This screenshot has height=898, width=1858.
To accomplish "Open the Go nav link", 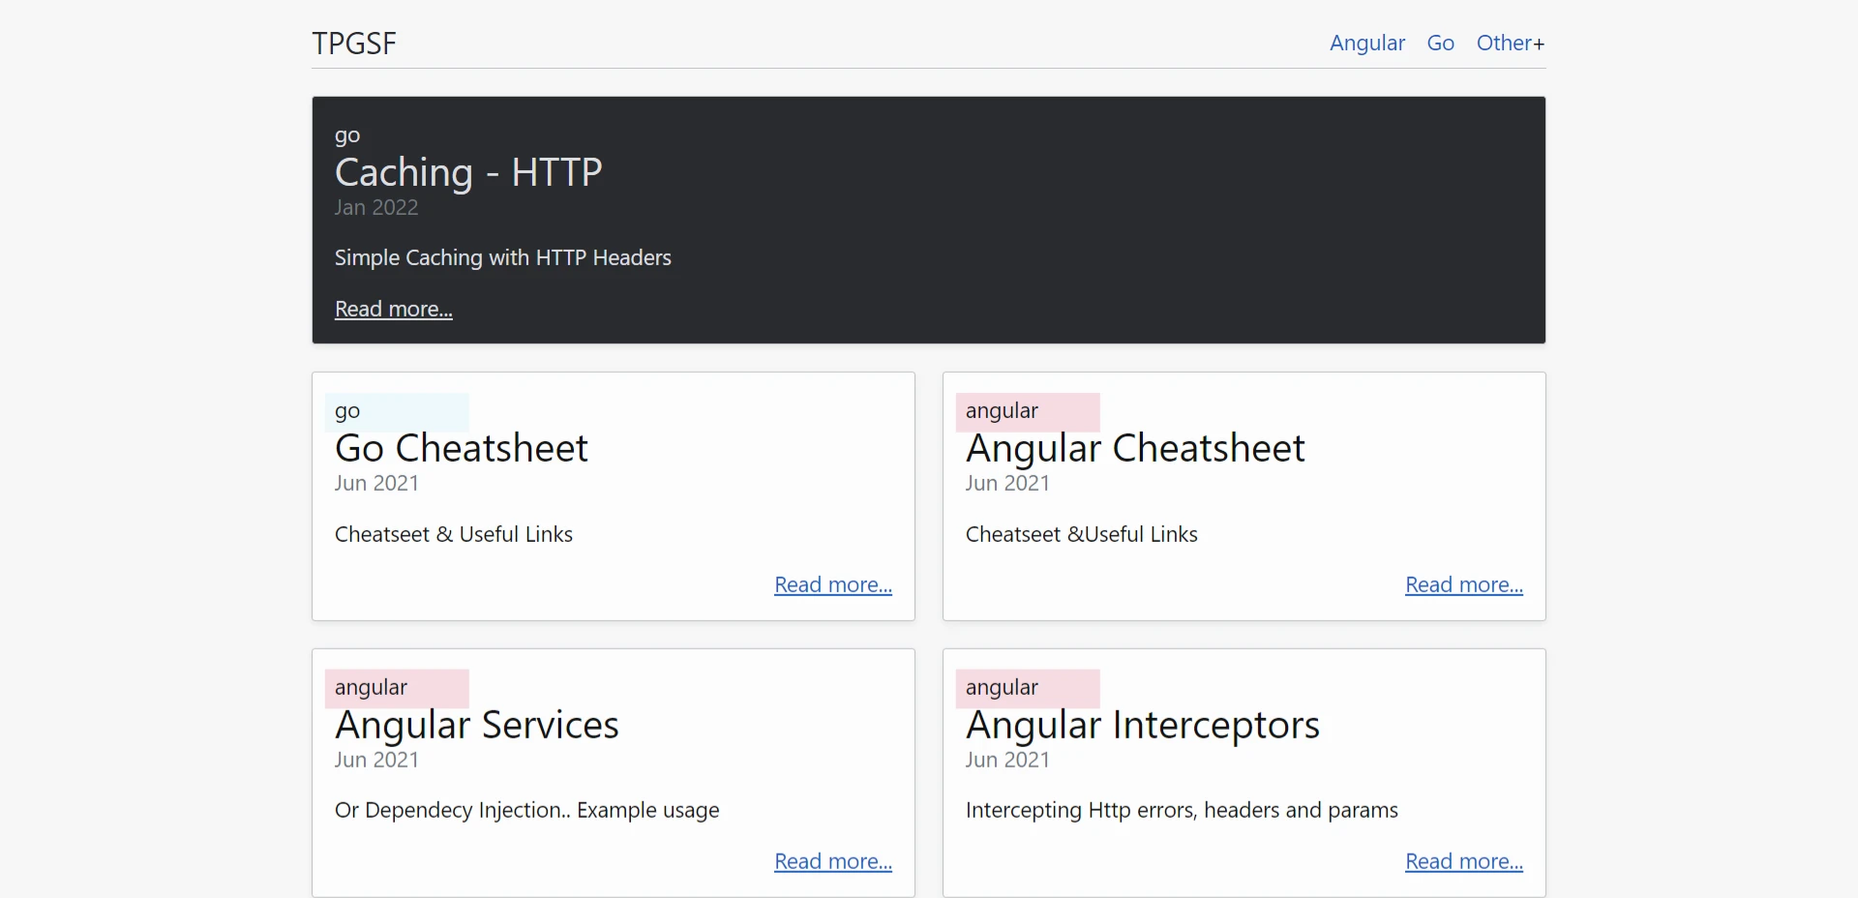I will (x=1440, y=44).
